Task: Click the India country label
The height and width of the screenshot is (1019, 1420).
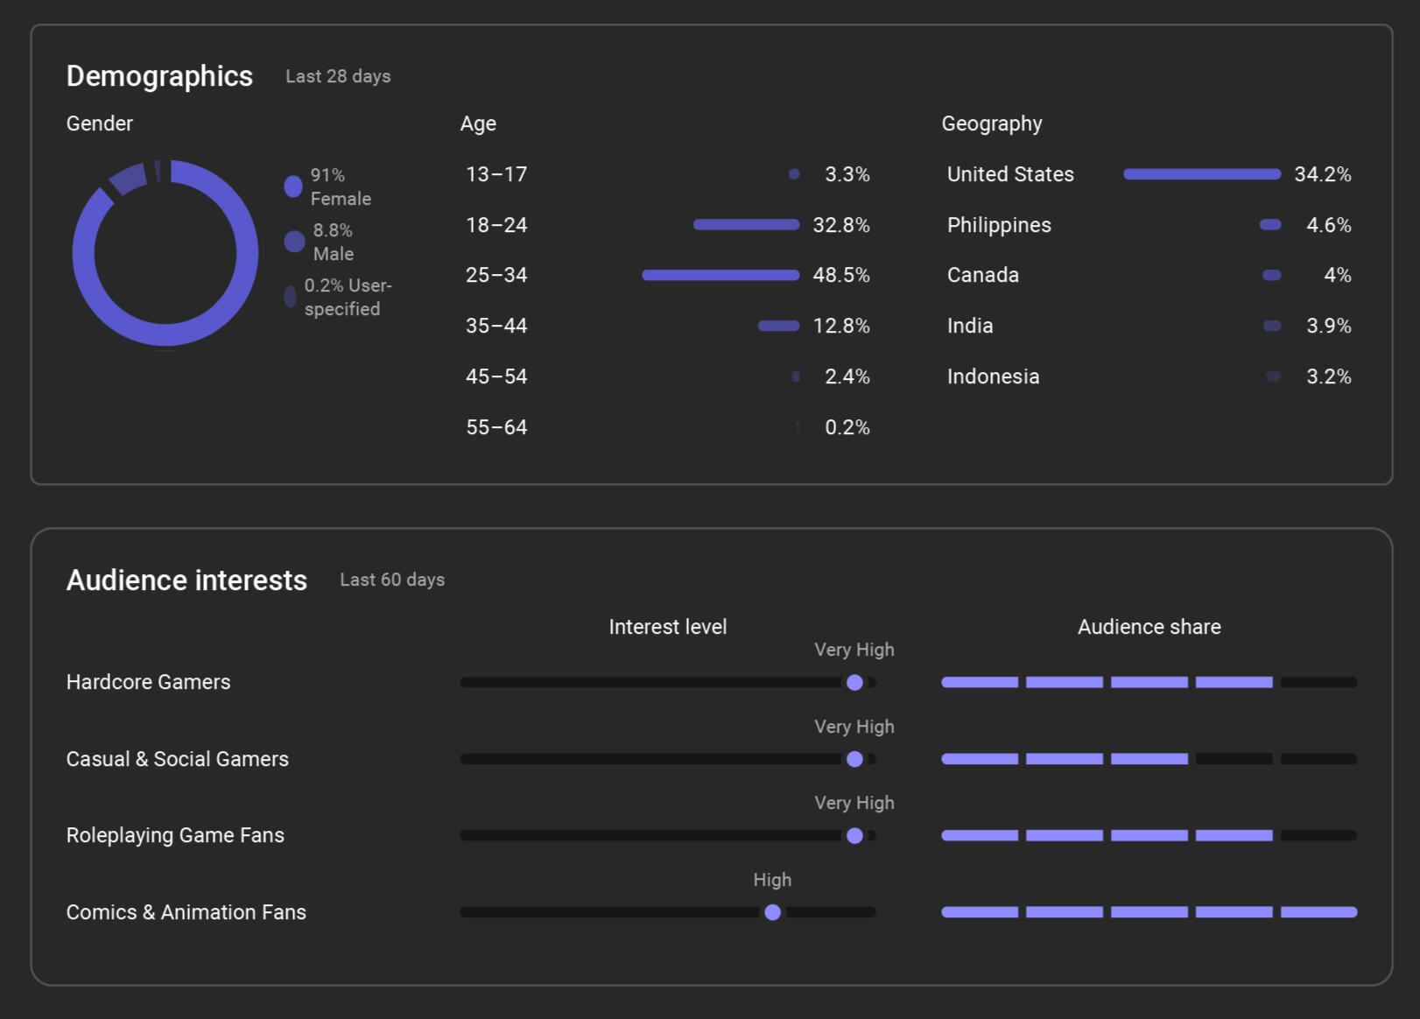Action: tap(970, 326)
